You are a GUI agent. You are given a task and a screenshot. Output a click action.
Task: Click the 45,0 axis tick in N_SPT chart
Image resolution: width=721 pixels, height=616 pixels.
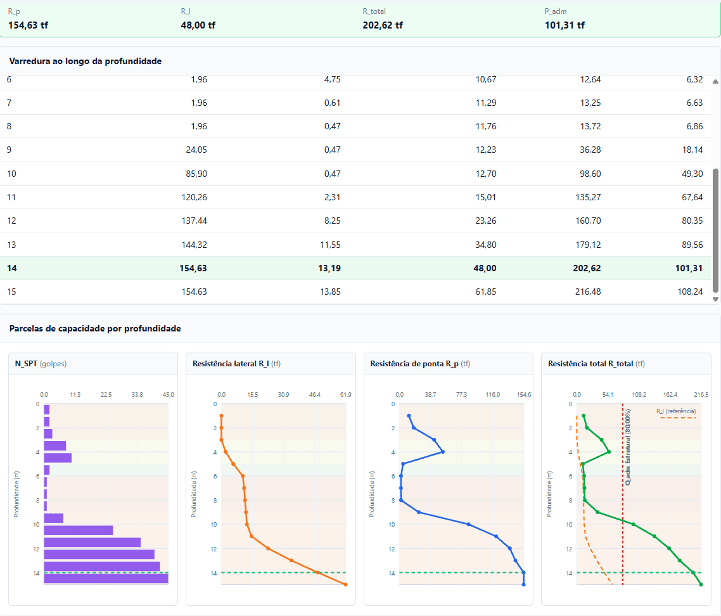(169, 395)
